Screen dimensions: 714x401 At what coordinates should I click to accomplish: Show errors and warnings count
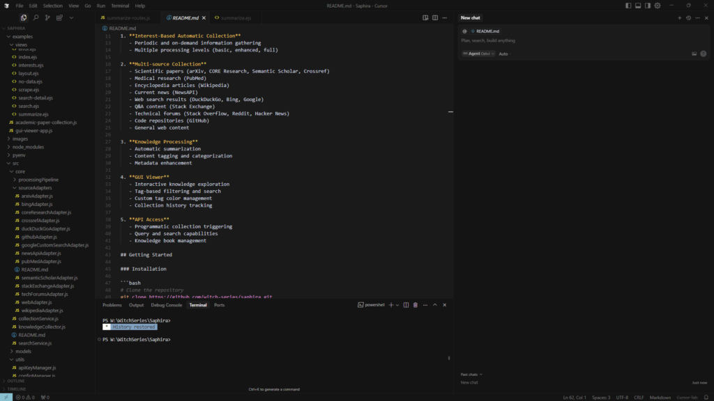click(x=25, y=398)
